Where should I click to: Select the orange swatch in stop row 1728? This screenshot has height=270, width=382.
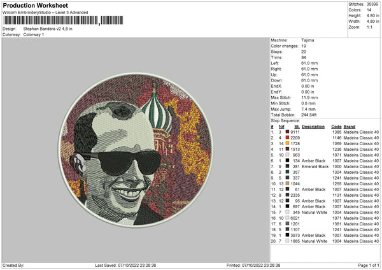288,143
